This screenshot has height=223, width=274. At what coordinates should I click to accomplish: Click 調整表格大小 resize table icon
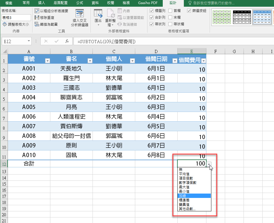(5, 24)
